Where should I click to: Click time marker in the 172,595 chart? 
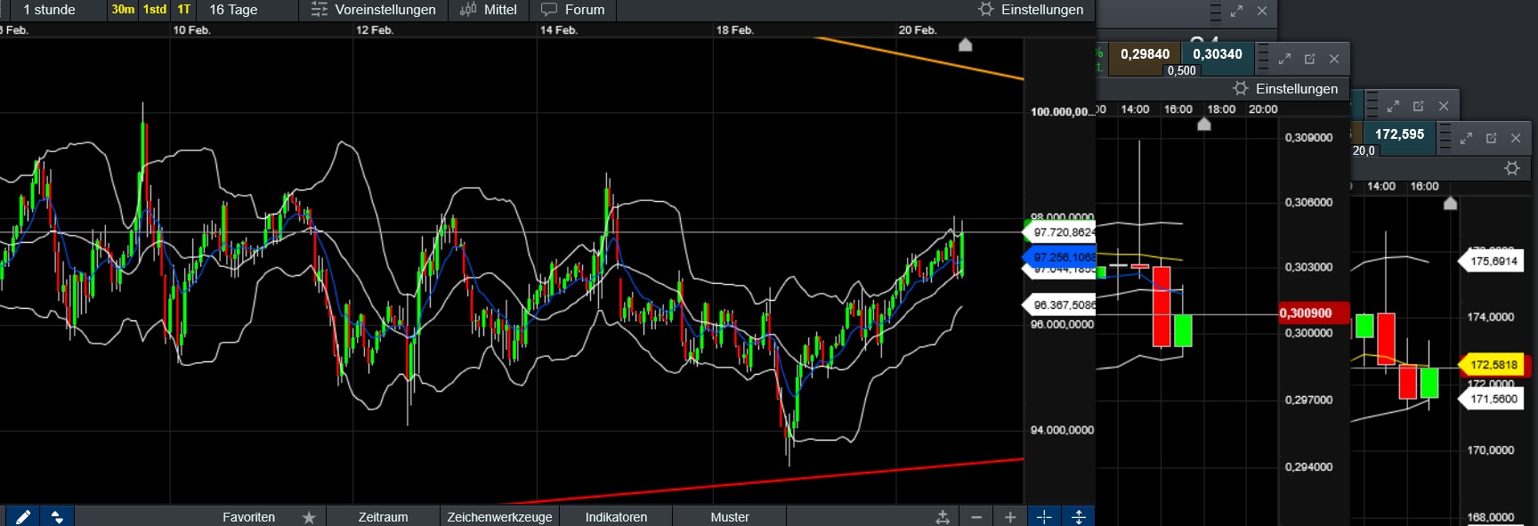[x=1450, y=204]
